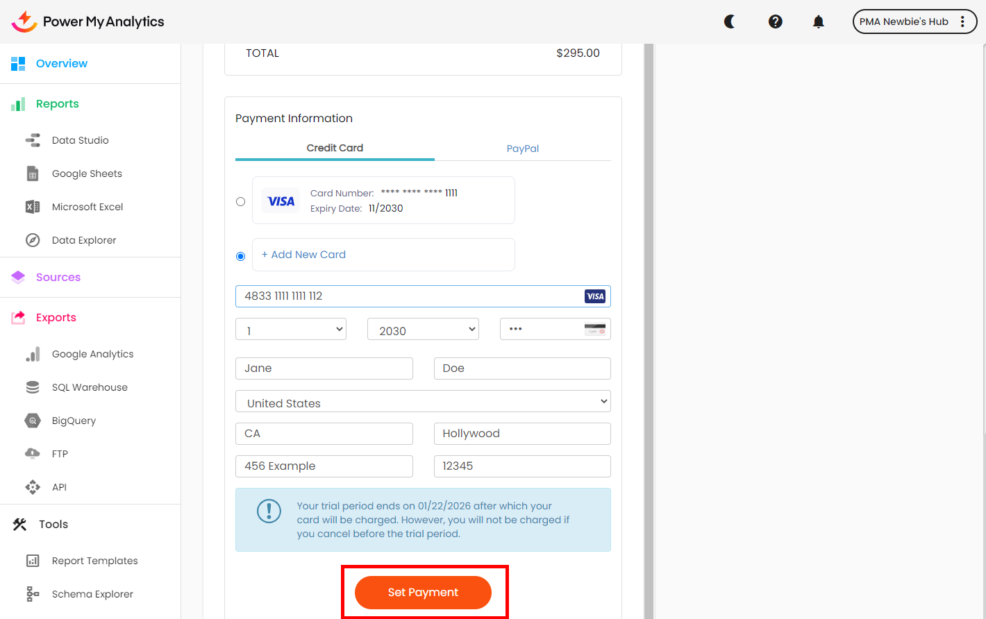This screenshot has height=619, width=986.
Task: Open the expiry year 2030 dropdown
Action: (x=423, y=330)
